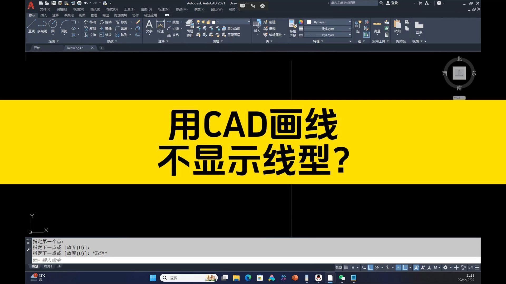The width and height of the screenshot is (506, 284).
Task: Select the Line (直线) drawing tool
Action: tap(31, 26)
